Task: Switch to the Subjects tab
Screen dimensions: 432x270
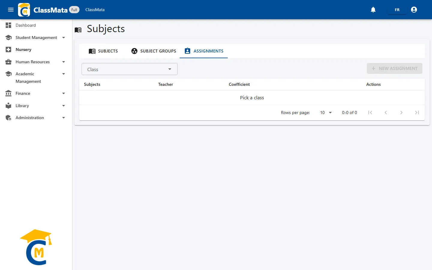Action: click(x=103, y=51)
